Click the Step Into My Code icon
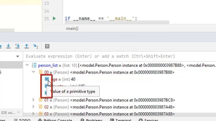This screenshot has width=216, height=121. tap(18, 46)
